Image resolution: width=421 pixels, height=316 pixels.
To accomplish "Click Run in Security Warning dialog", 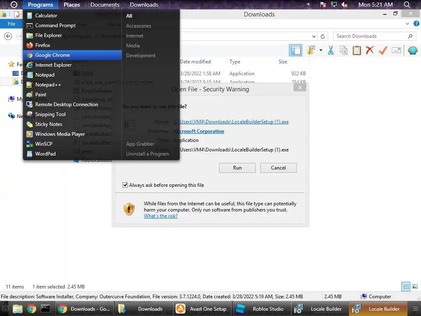I will 237,168.
